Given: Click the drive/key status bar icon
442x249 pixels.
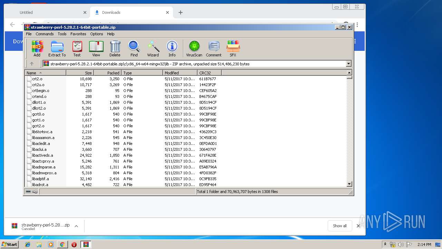Looking at the screenshot, I should (x=32, y=192).
